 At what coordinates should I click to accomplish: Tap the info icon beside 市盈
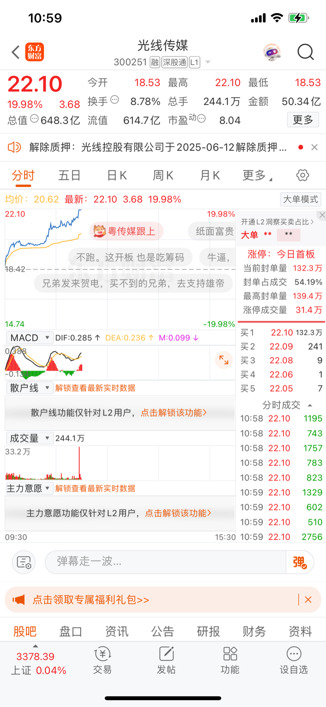coord(201,119)
